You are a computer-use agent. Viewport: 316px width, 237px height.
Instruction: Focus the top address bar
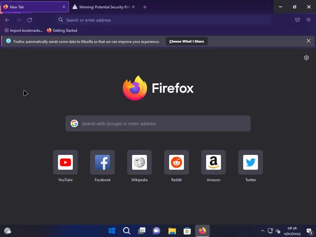pyautogui.click(x=164, y=20)
